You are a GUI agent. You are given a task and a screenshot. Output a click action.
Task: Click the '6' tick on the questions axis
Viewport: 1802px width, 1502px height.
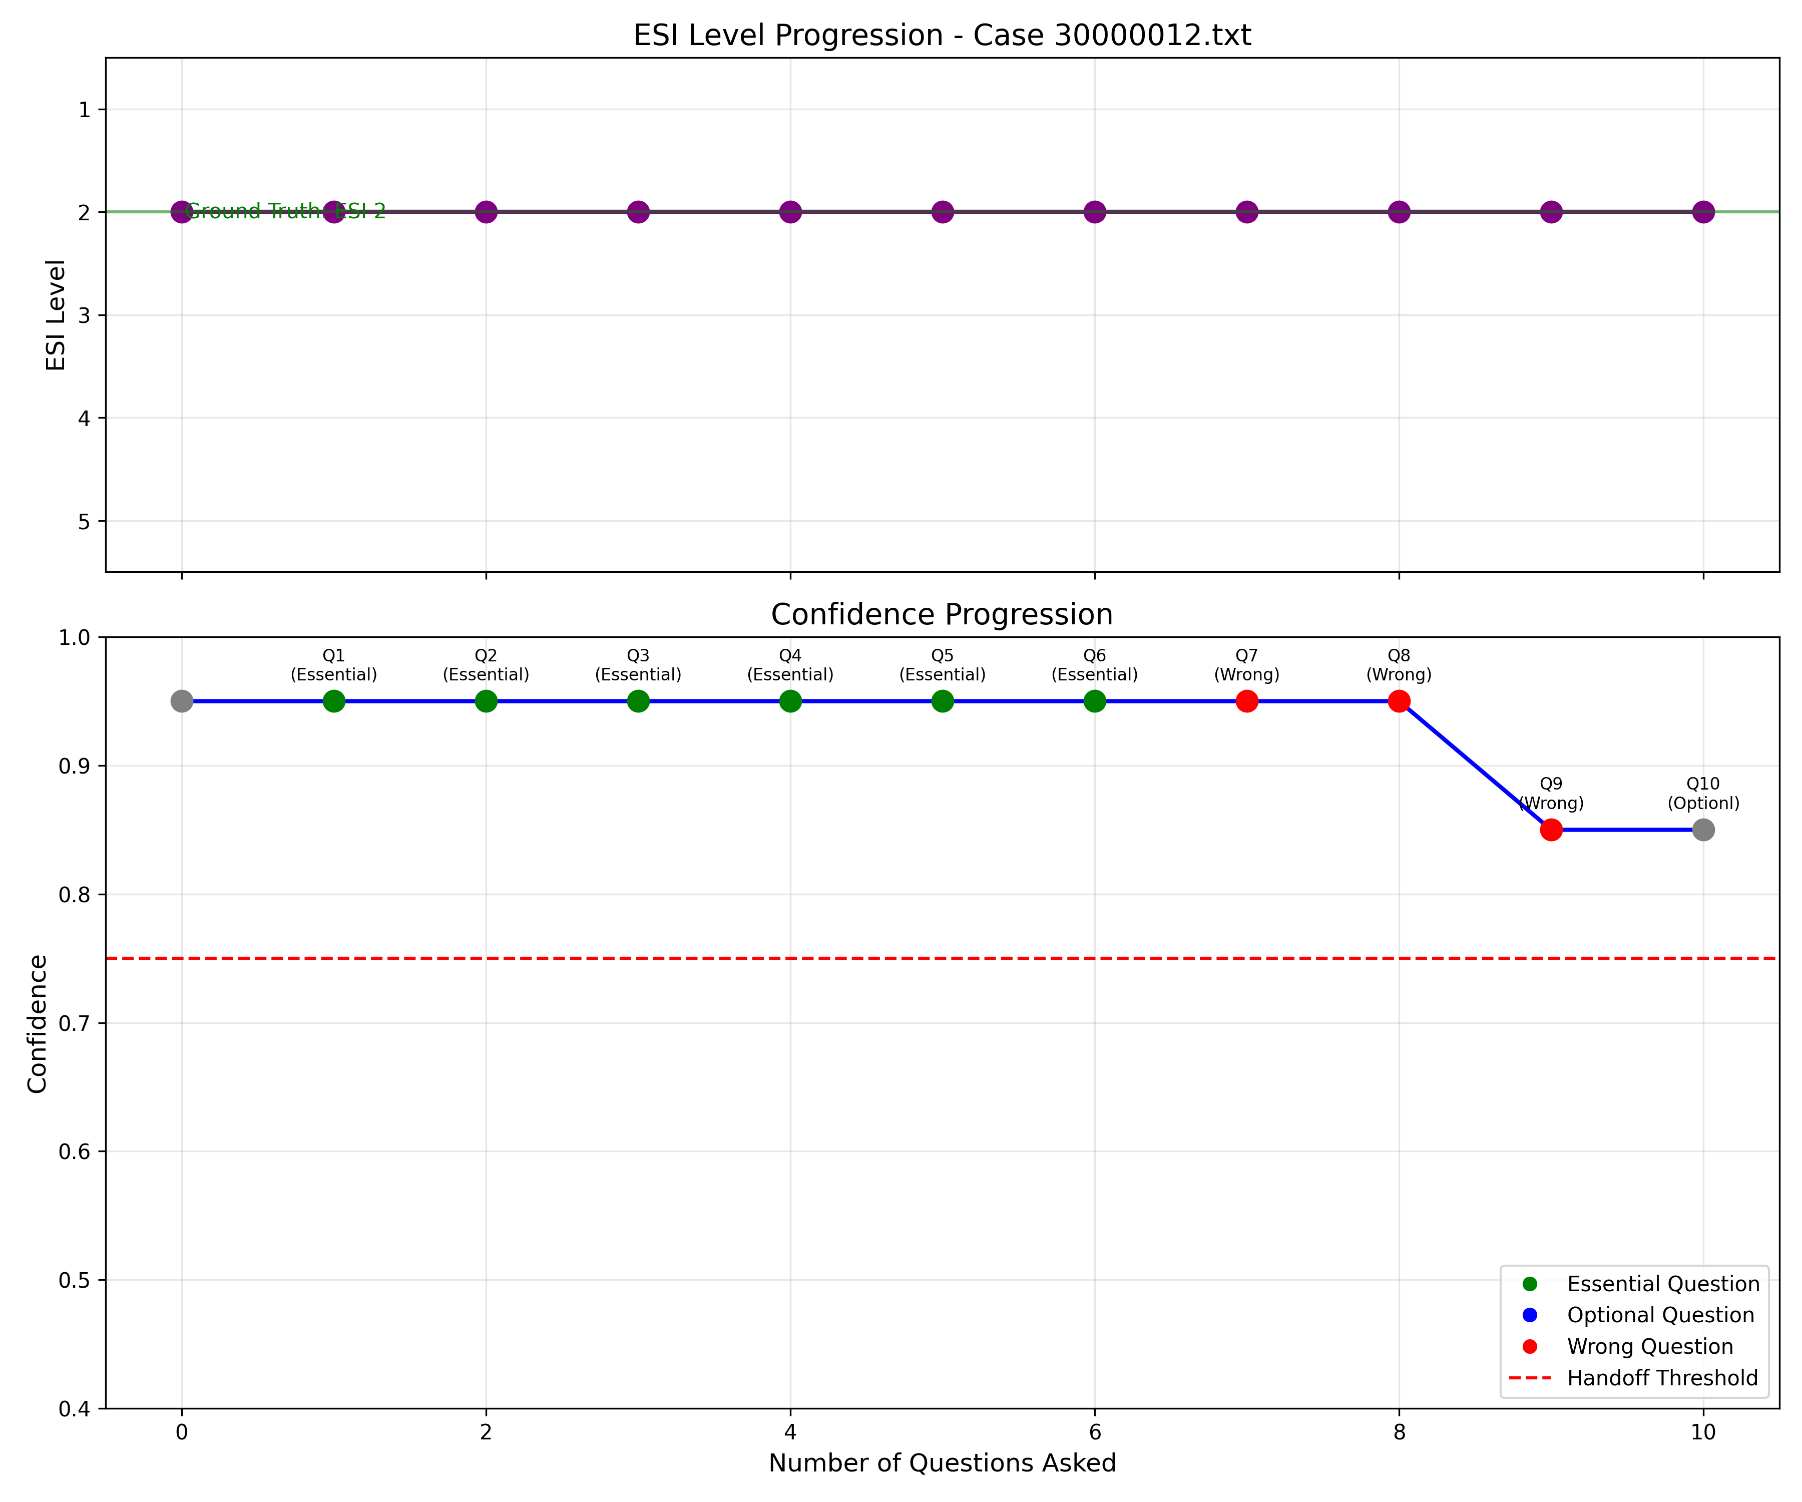[x=1095, y=1432]
